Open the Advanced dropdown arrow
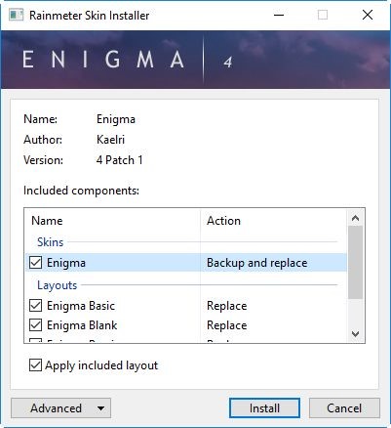This screenshot has height=428, width=391. (101, 408)
